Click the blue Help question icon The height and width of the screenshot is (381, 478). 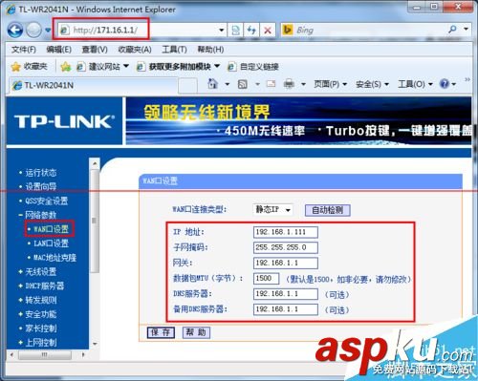tap(445, 84)
